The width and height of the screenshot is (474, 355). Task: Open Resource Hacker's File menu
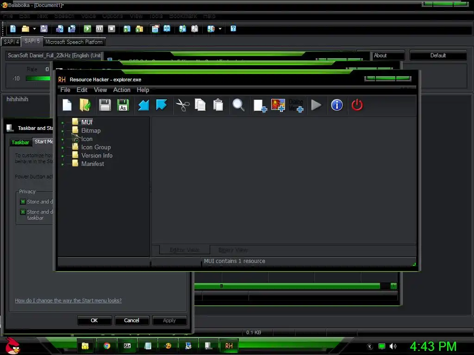(x=65, y=90)
